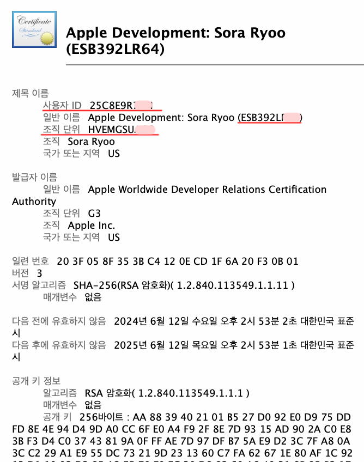This screenshot has height=462, width=364.
Task: Click the '다음 후에 유효하지 않음' label
Action: [59, 345]
